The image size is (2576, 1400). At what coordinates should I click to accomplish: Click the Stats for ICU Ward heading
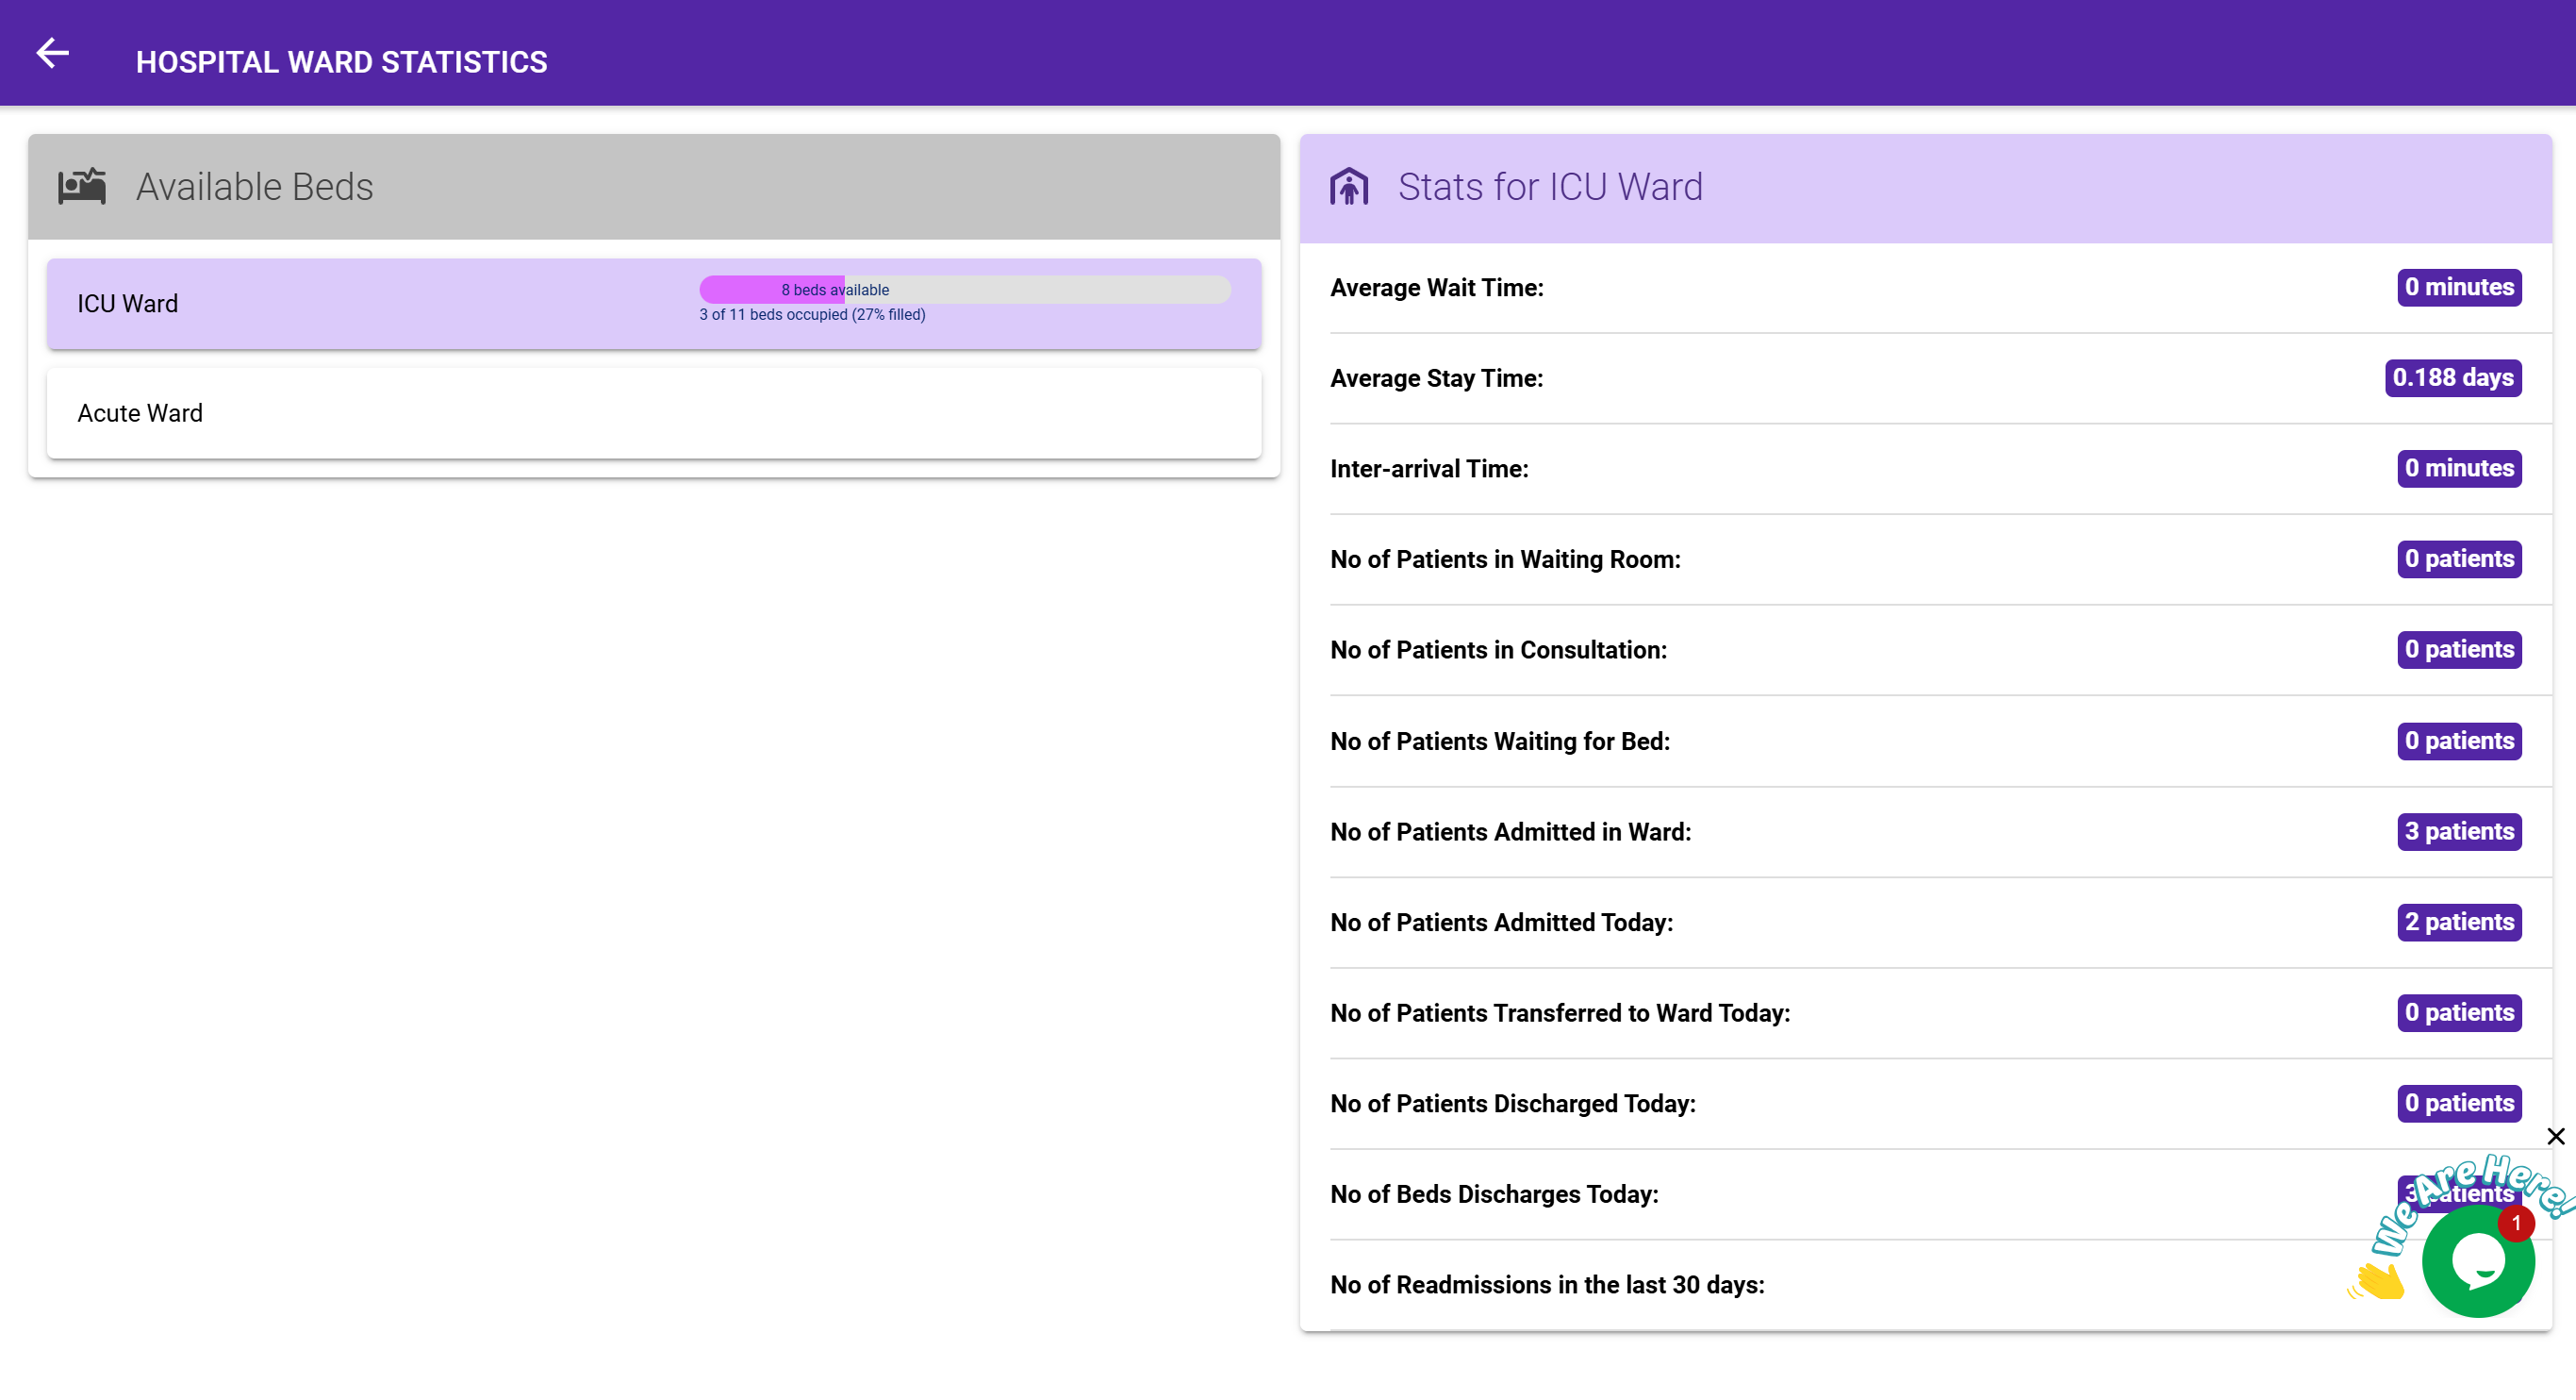coord(1550,187)
